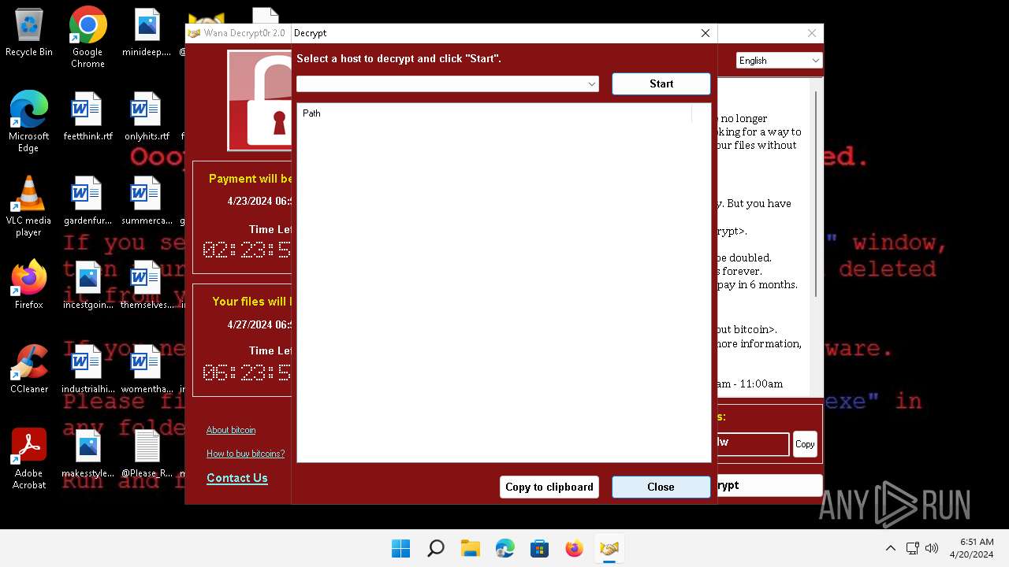Close the Decrypt dialog with X

pos(706,33)
